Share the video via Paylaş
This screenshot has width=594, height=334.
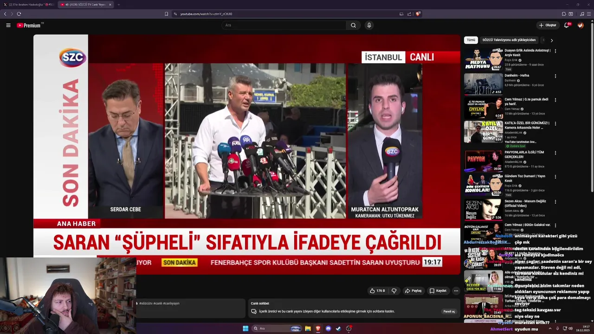tap(413, 291)
